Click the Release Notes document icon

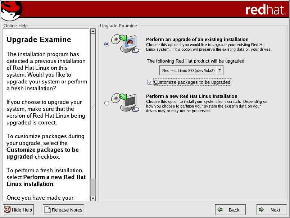click(47, 210)
